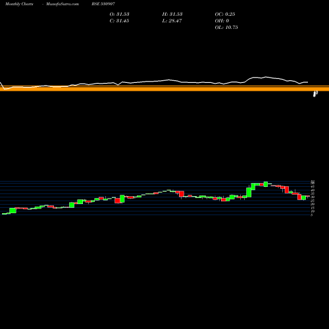This screenshot has height=329, width=329.
Task: Click the 'Monthly Charts' title text
Action: [19, 4]
